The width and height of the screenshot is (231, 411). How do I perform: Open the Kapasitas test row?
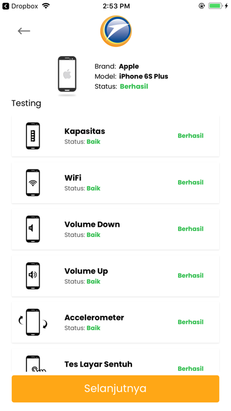click(x=115, y=136)
